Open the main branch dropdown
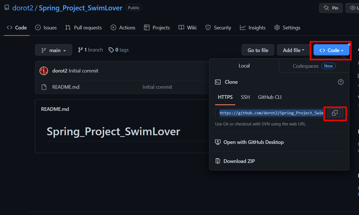Image resolution: width=359 pixels, height=215 pixels. pyautogui.click(x=53, y=50)
